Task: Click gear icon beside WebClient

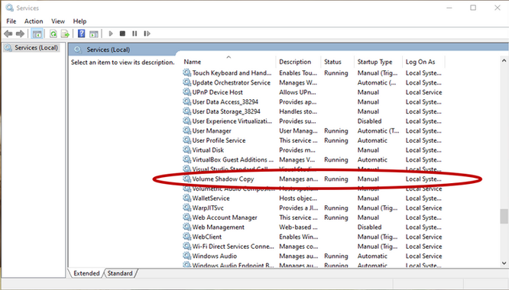Action: coord(186,237)
